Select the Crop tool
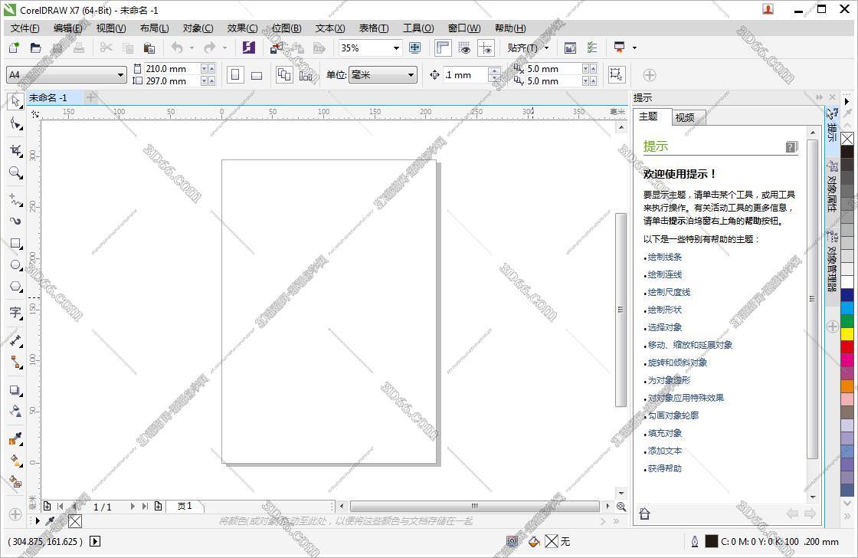This screenshot has height=558, width=858. pyautogui.click(x=15, y=150)
